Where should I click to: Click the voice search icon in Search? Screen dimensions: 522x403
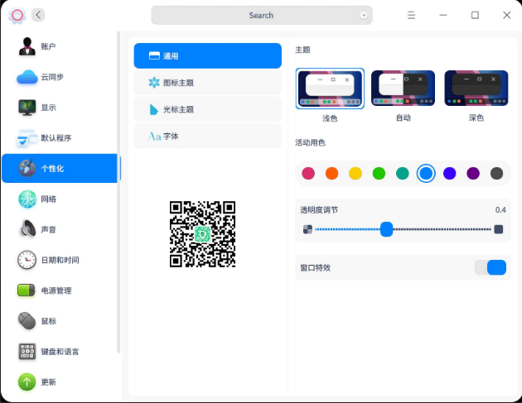tap(364, 15)
